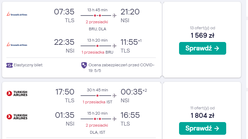Click airplane icon on 13 h 45 min route
Screen dimensions: 248x139
click(115, 16)
